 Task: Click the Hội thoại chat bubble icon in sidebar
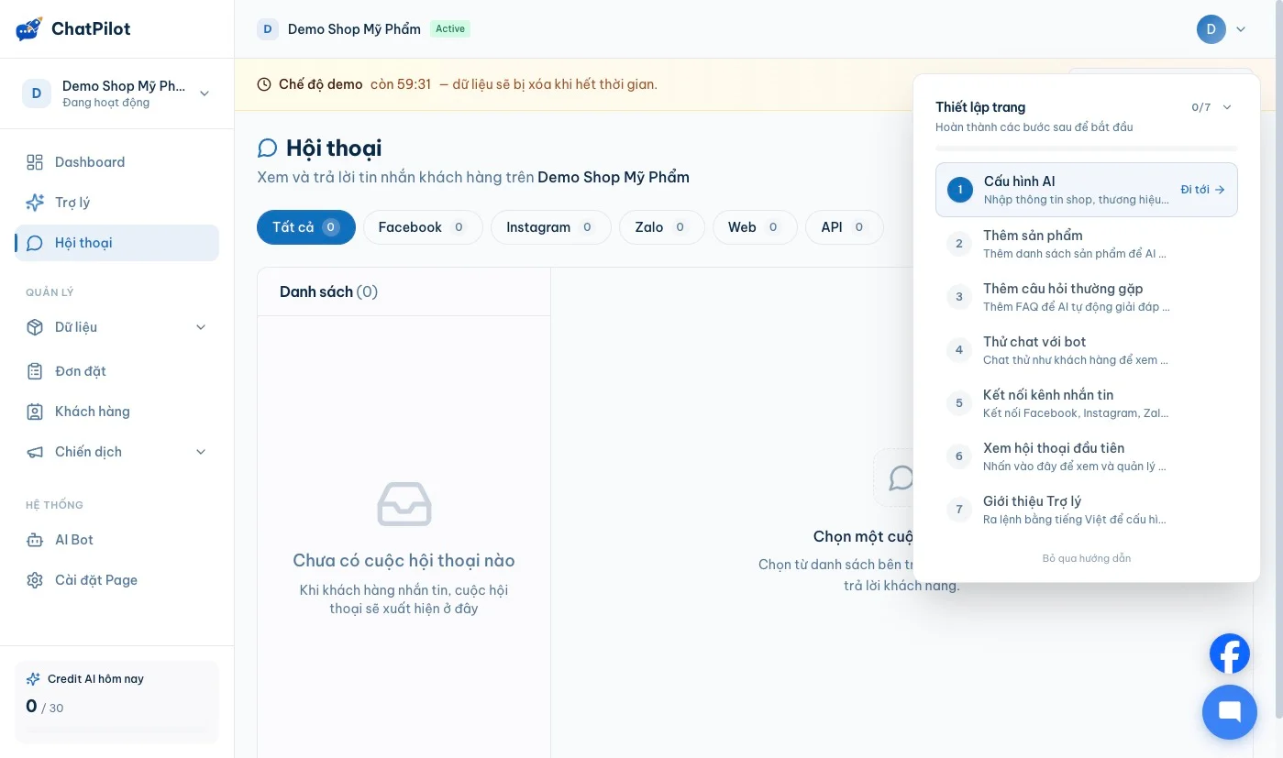point(35,243)
